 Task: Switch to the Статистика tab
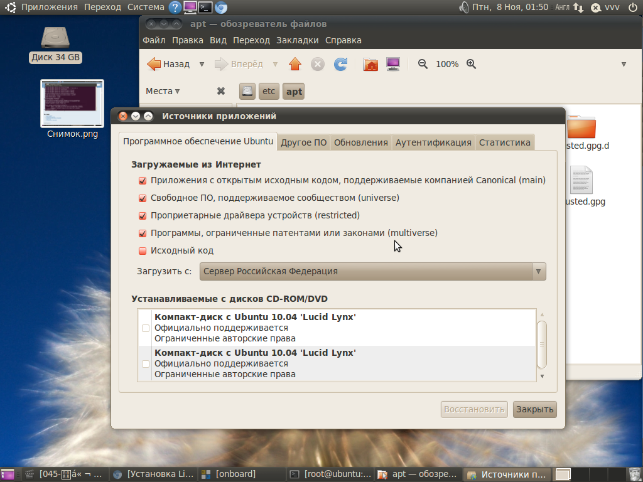pos(505,142)
